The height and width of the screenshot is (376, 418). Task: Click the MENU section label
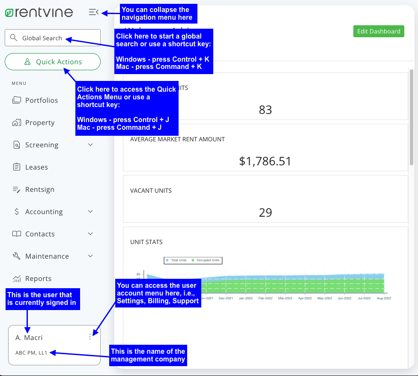(19, 84)
